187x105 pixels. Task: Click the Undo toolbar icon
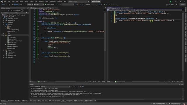pyautogui.click(x=20, y=5)
